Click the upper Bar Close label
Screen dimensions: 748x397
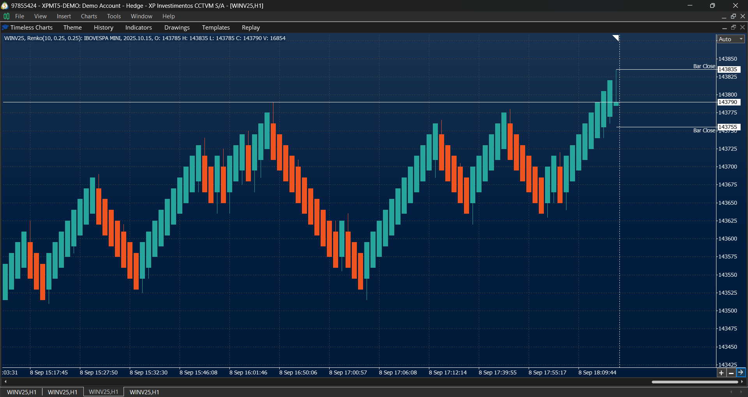click(704, 66)
